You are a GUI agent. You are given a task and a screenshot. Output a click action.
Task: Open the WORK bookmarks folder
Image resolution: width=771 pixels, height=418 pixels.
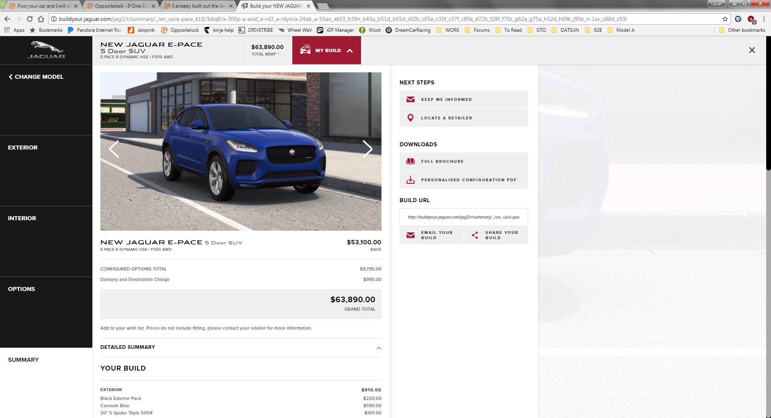(448, 30)
